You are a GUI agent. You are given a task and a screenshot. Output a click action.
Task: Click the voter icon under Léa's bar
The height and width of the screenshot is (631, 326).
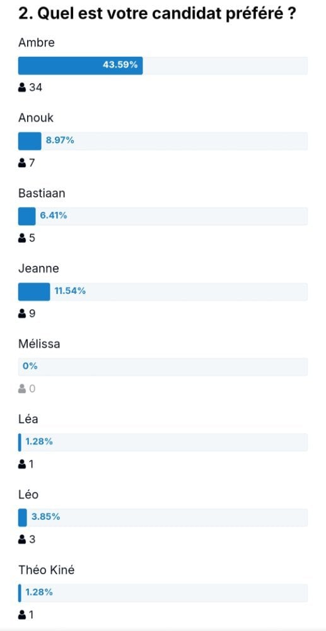click(x=22, y=464)
